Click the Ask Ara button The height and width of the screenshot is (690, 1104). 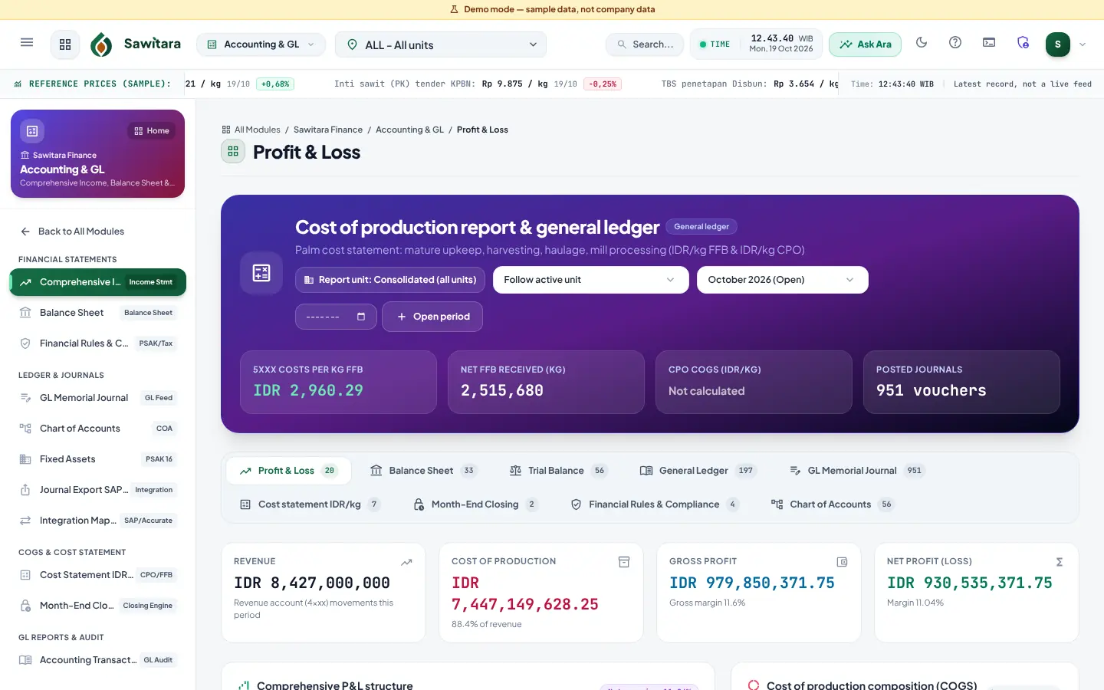click(865, 44)
